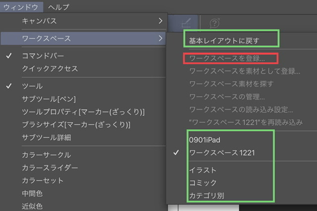Screen dimensions: 317x211
Task: Show ツールプロパティ[マーカー(ざっくり)] palette
Action: coord(83,112)
